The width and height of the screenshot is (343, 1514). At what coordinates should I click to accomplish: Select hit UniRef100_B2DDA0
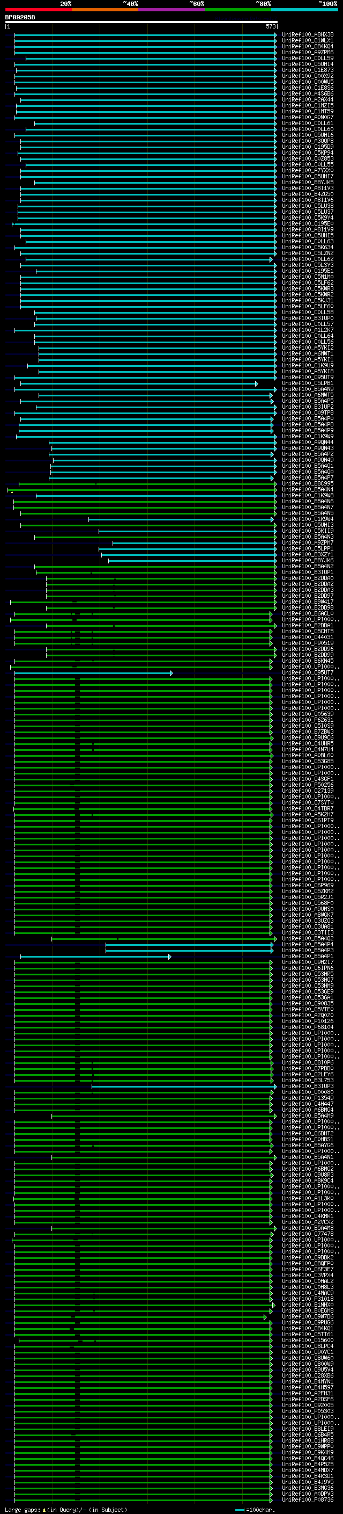307,578
